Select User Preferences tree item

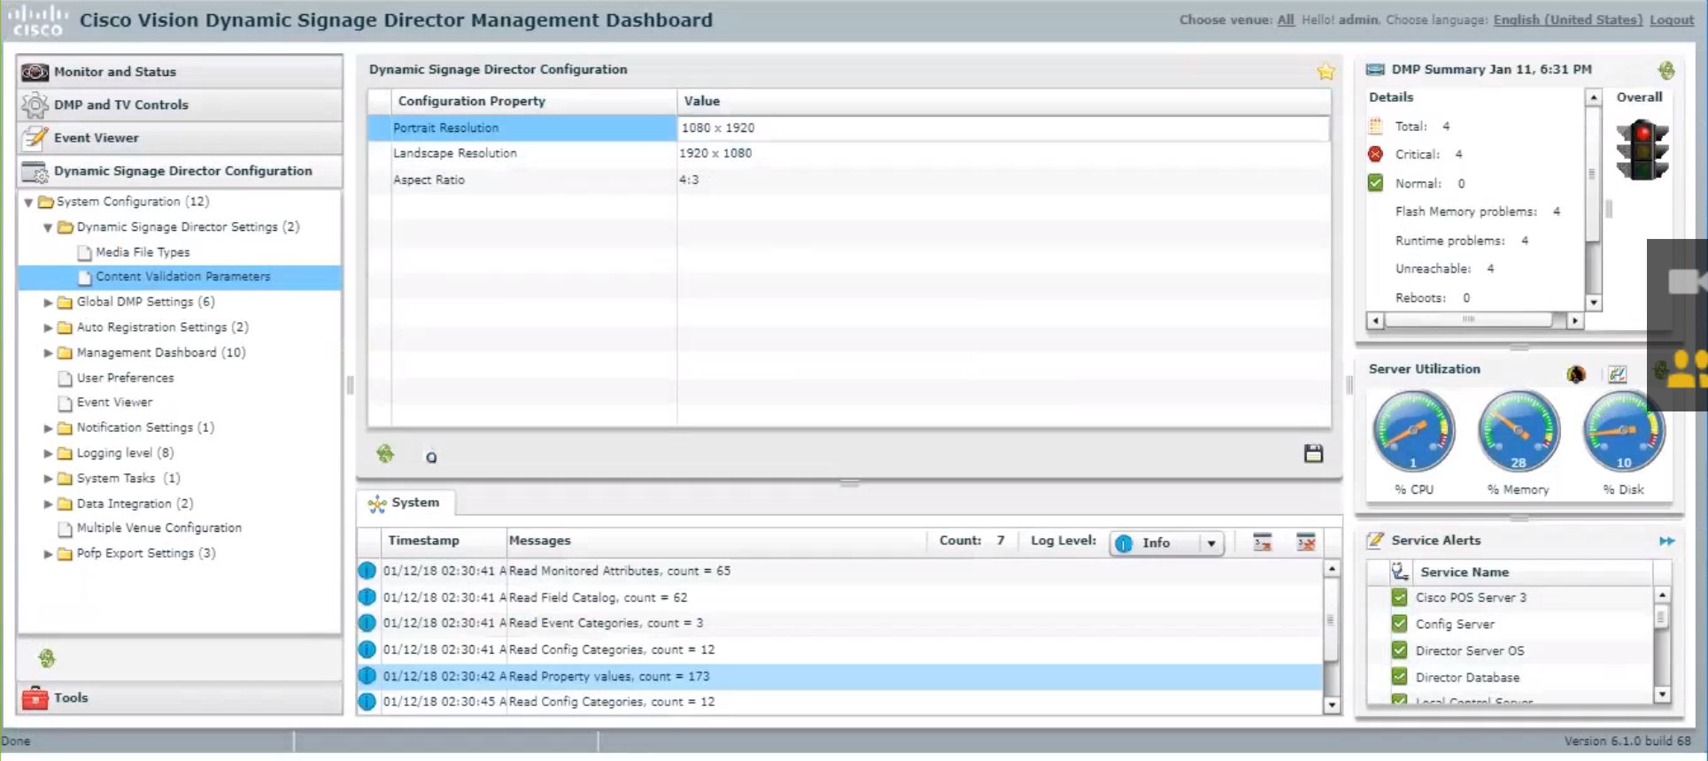coord(125,378)
